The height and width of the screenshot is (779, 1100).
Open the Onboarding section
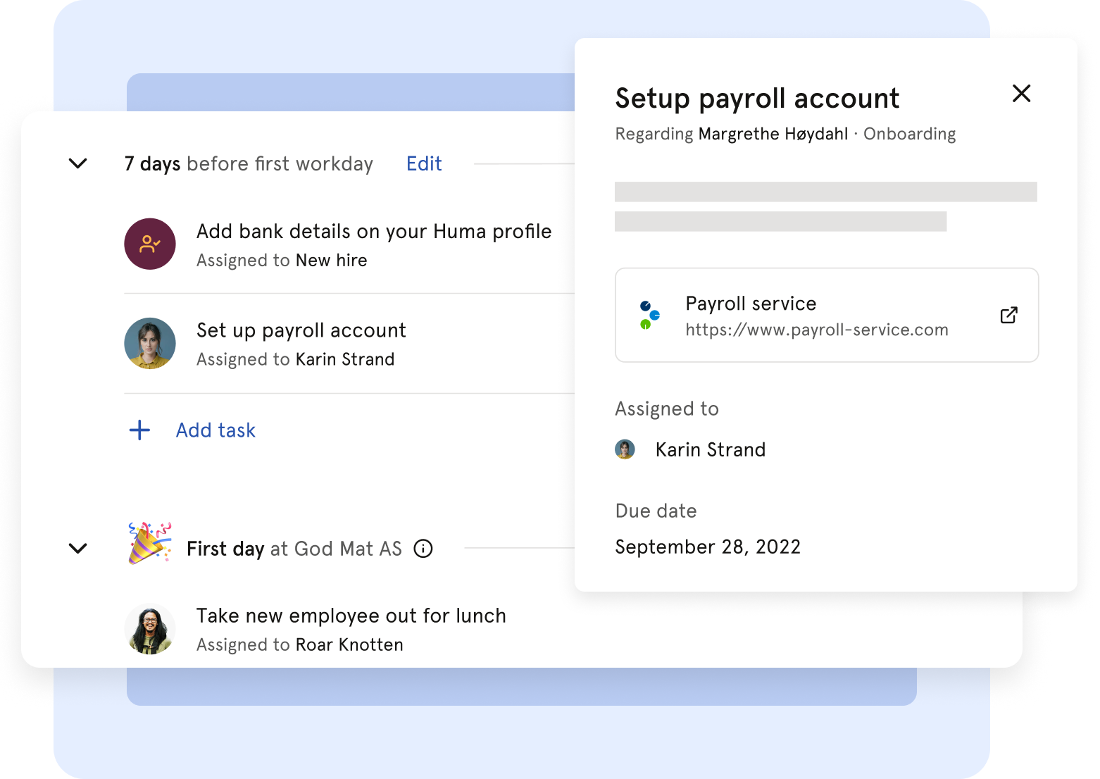click(909, 134)
